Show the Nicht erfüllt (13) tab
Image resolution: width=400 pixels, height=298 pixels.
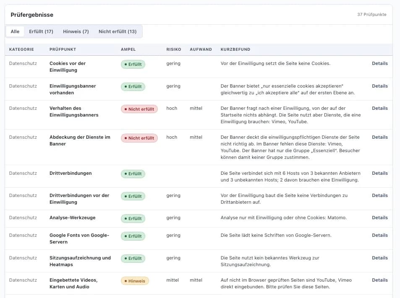pyautogui.click(x=118, y=31)
